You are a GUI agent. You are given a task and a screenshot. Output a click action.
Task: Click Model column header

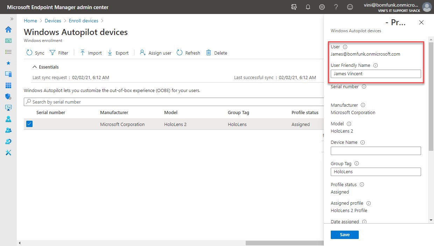pyautogui.click(x=171, y=113)
